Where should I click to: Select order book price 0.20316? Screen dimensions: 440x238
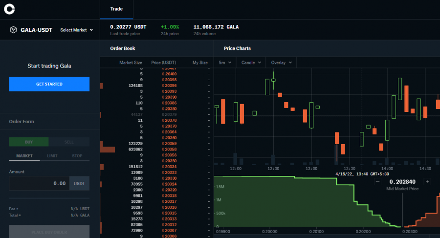pyautogui.click(x=169, y=207)
